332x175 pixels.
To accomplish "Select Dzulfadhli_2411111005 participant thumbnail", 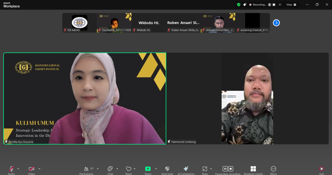I will (x=114, y=23).
